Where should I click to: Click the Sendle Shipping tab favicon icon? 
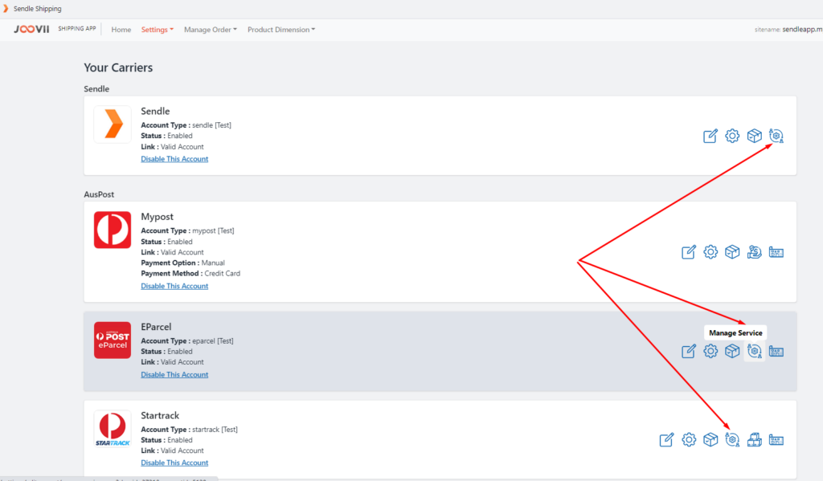click(6, 8)
